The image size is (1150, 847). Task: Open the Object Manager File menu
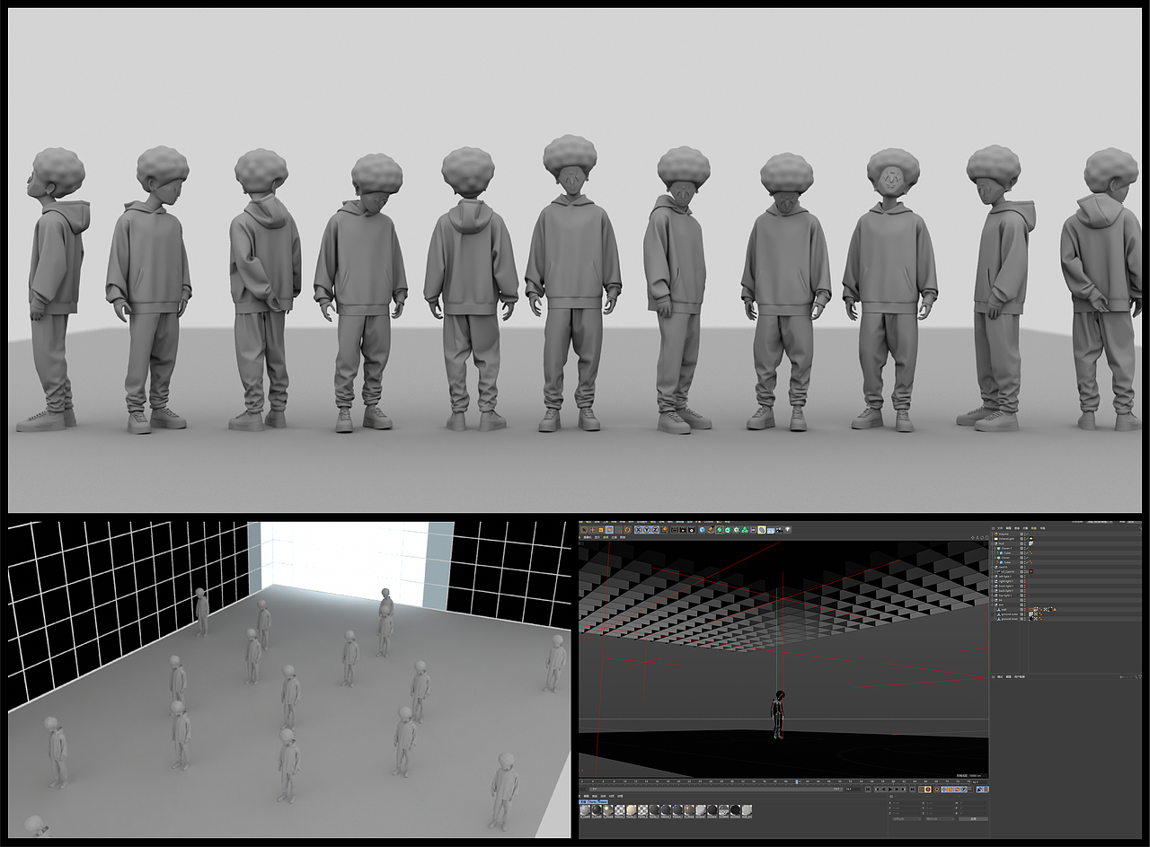[x=1000, y=528]
